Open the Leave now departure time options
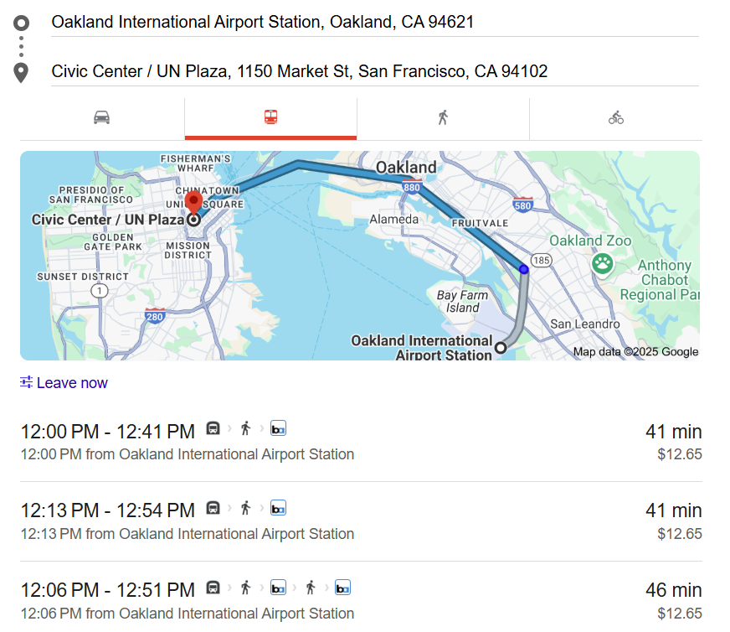This screenshot has width=730, height=632. (x=72, y=383)
